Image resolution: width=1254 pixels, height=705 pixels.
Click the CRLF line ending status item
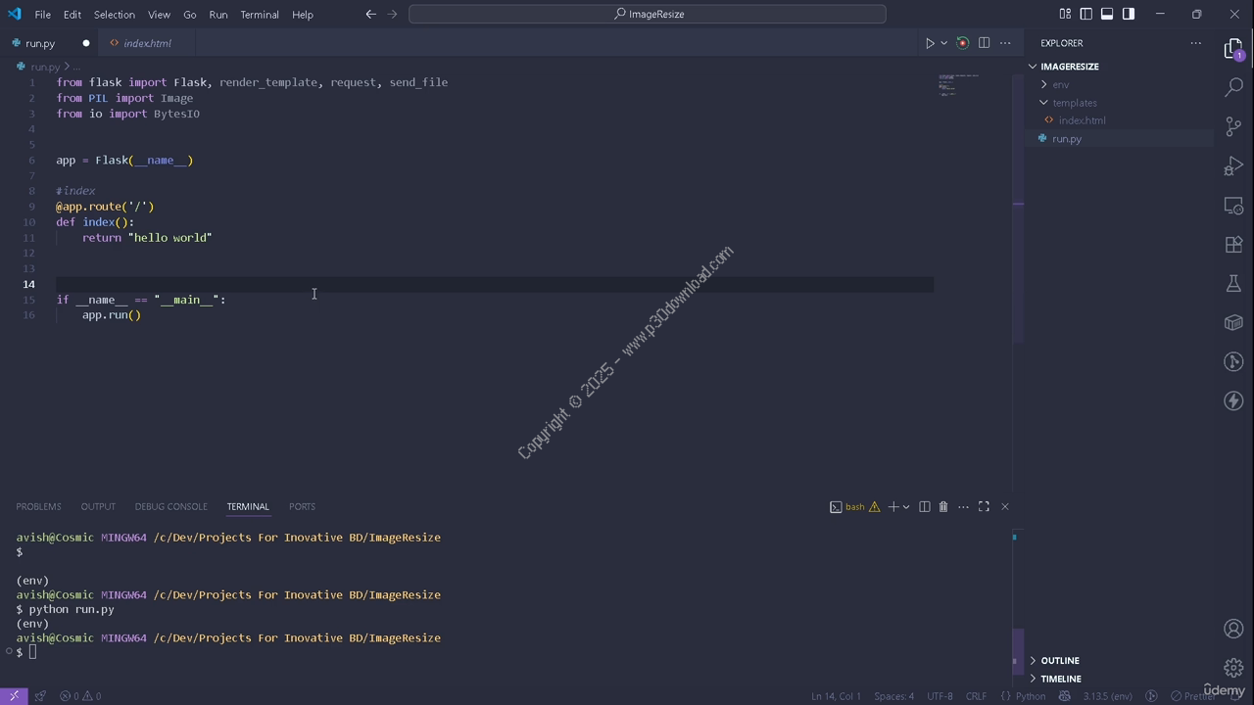pyautogui.click(x=976, y=696)
